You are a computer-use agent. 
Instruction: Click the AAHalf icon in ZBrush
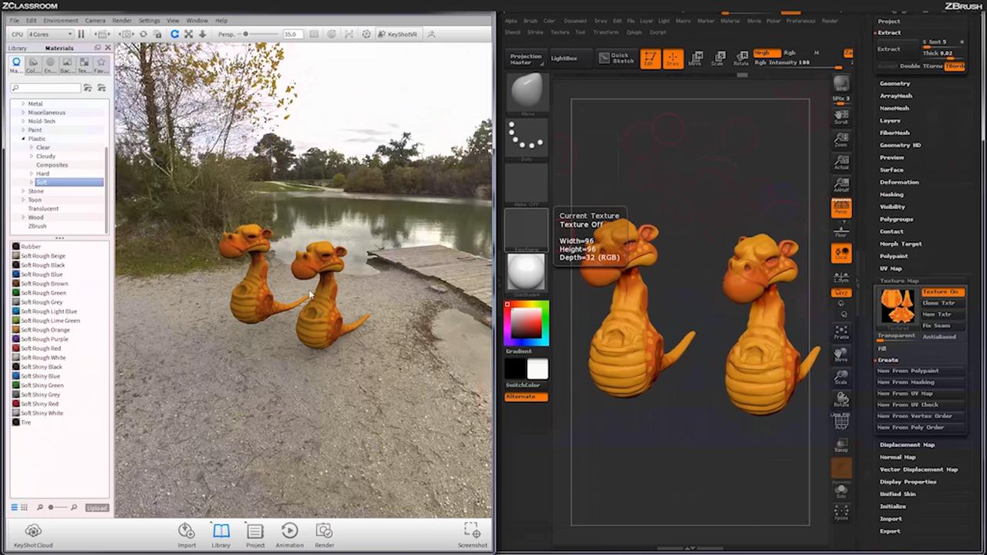(841, 185)
